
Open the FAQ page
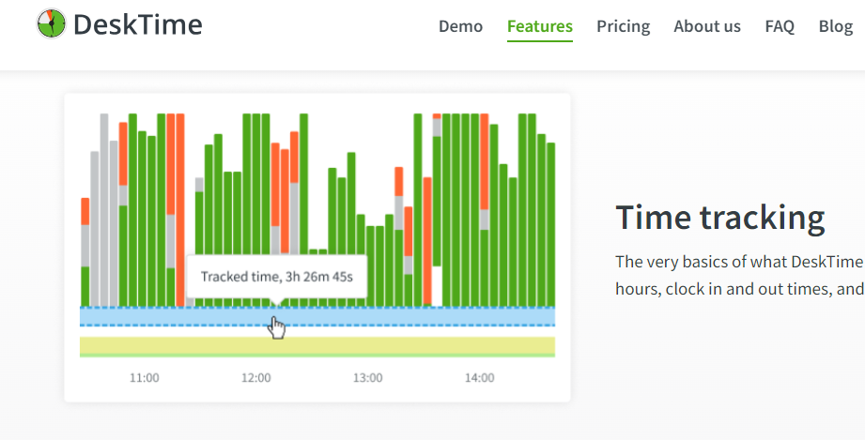click(780, 26)
